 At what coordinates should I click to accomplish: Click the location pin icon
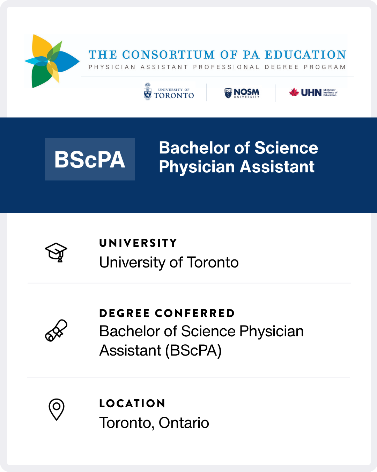tap(56, 409)
